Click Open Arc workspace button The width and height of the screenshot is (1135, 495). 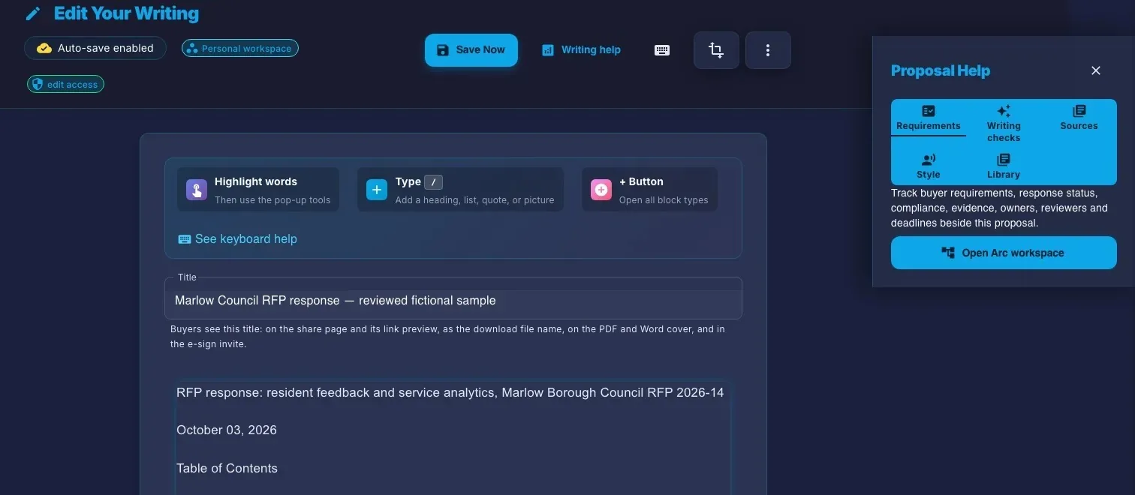click(x=1004, y=253)
